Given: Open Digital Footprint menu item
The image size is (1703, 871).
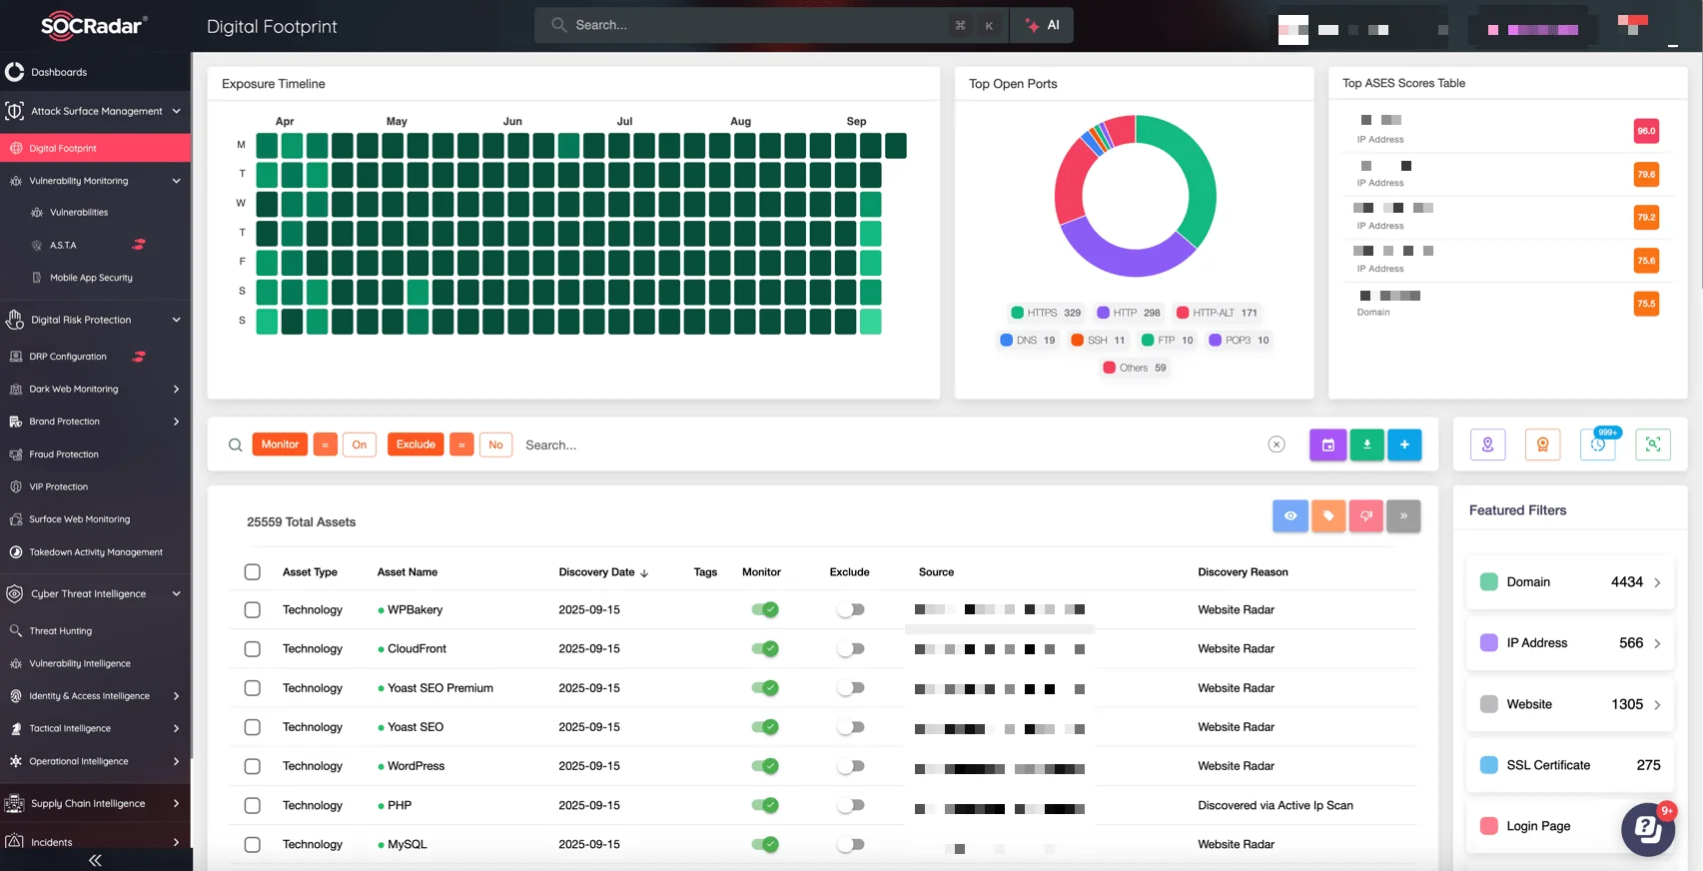Looking at the screenshot, I should click(95, 148).
